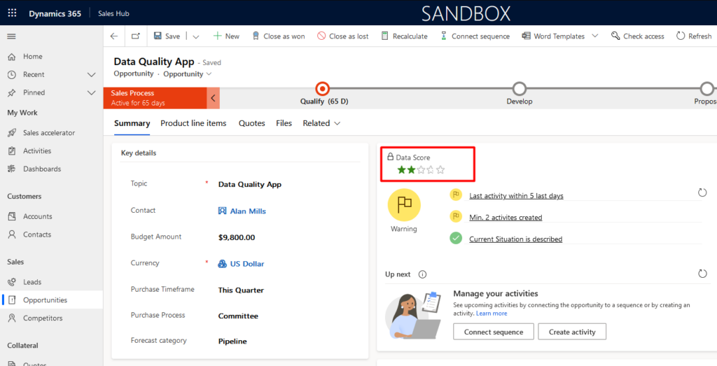This screenshot has width=717, height=366.
Task: Click the Budget Amount $9,800.00 field
Action: 237,238
